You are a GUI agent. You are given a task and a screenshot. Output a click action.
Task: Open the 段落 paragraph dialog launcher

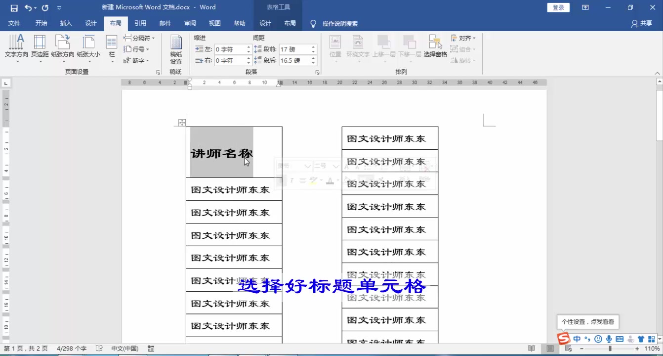317,72
